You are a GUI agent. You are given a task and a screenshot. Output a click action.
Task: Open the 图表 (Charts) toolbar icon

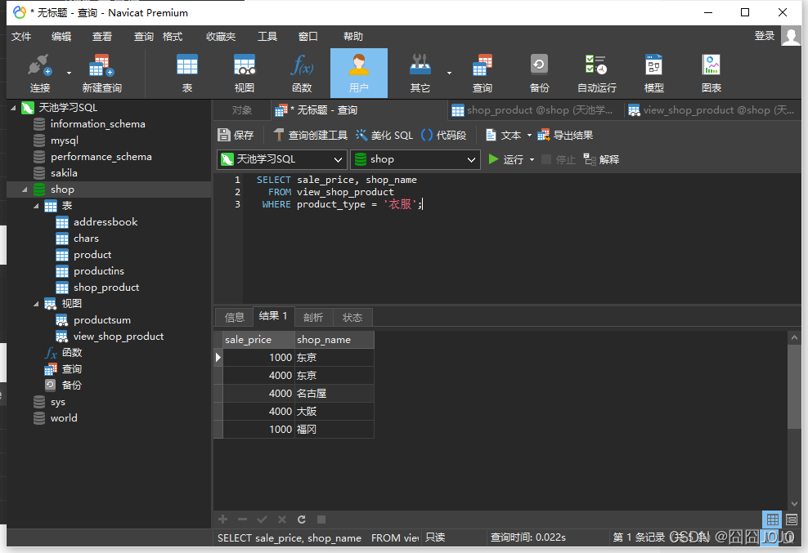pos(711,74)
